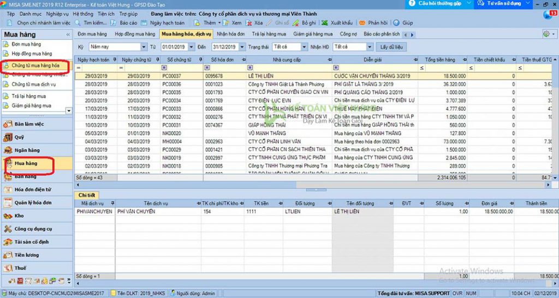Open the Nghiệp vụ menu

coord(57,13)
